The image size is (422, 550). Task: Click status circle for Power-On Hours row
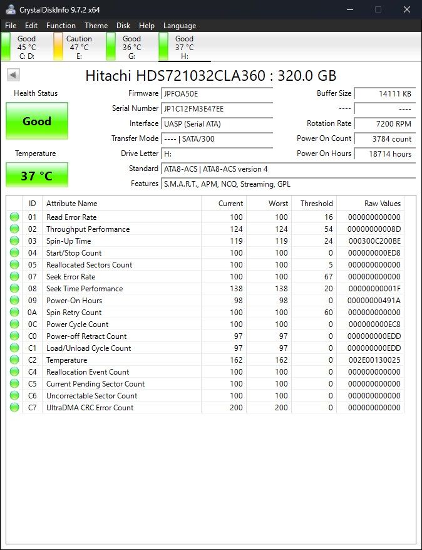14,300
